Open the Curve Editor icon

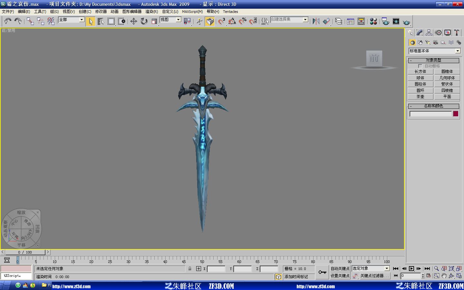[351, 21]
